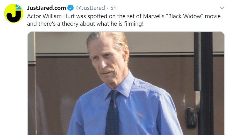The width and height of the screenshot is (229, 135).
Task: Open the JustJared.com display name
Action: click(46, 8)
